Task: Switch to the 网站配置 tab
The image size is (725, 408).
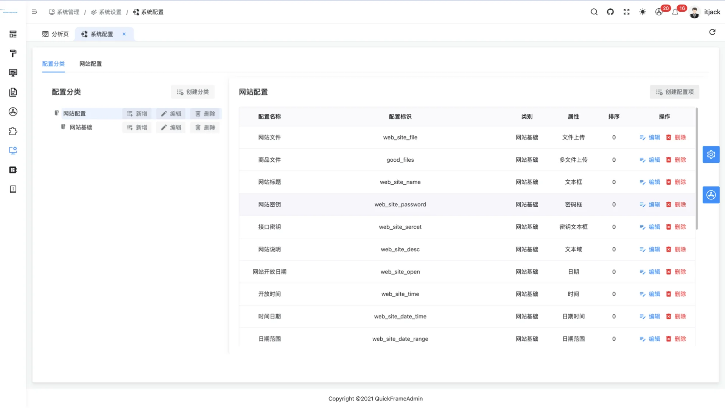Action: tap(90, 64)
